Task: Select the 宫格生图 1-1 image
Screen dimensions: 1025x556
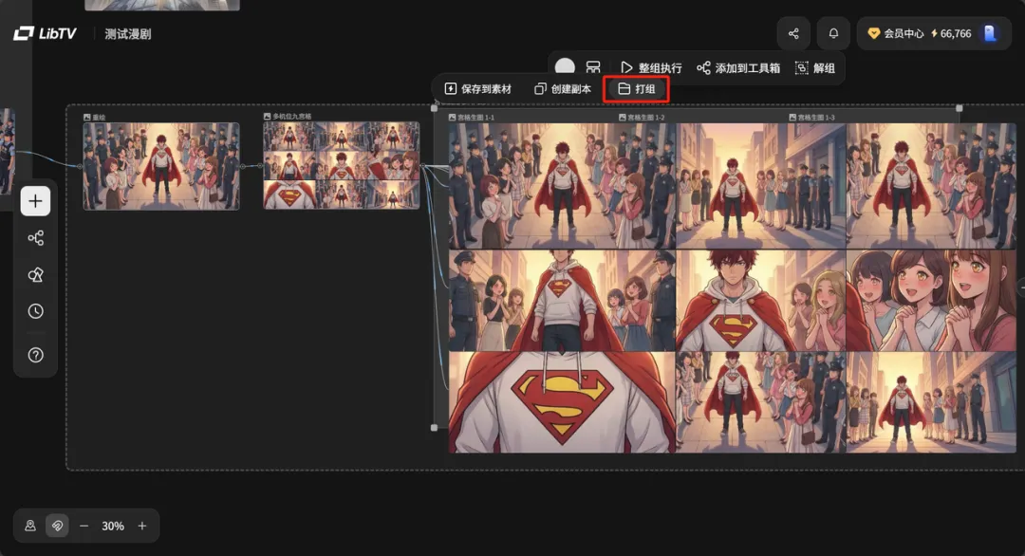Action: (562, 186)
